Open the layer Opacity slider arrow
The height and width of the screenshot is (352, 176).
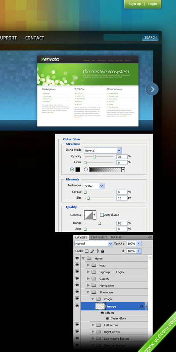pyautogui.click(x=139, y=243)
